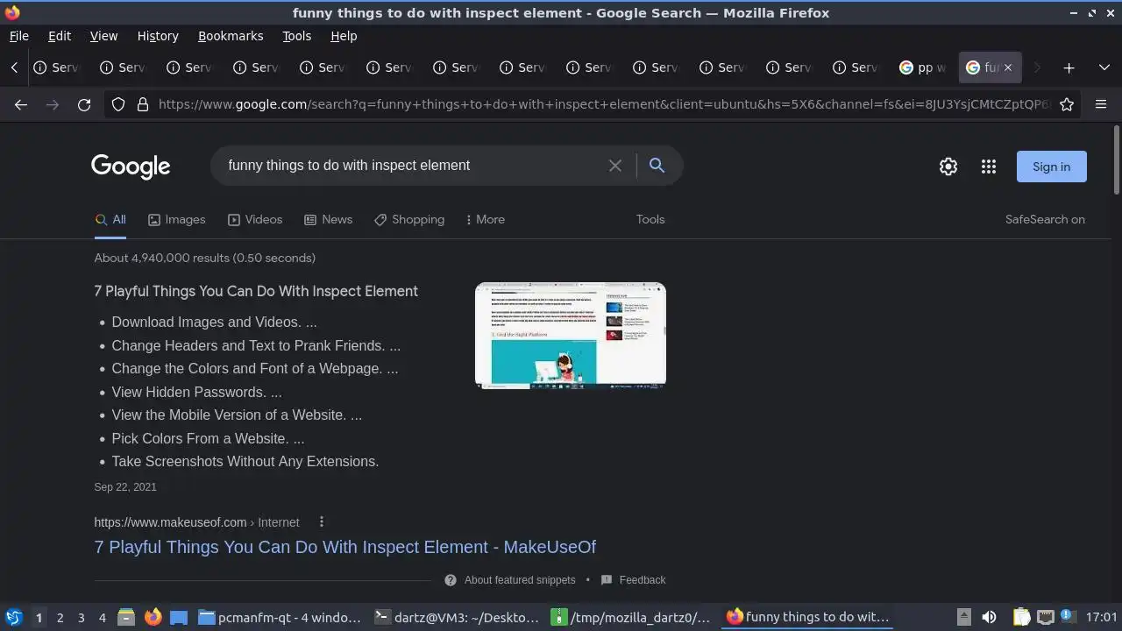Image resolution: width=1122 pixels, height=631 pixels.
Task: Expand the tray's hidden items arrow
Action: 963,617
